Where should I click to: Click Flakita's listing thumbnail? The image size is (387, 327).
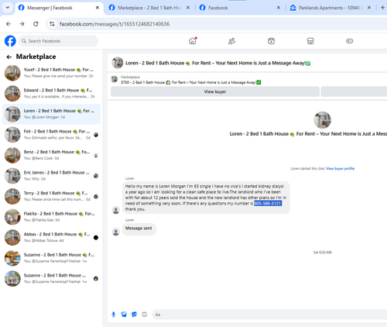(x=12, y=217)
